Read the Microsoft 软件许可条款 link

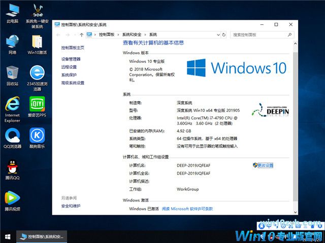pos(187,209)
